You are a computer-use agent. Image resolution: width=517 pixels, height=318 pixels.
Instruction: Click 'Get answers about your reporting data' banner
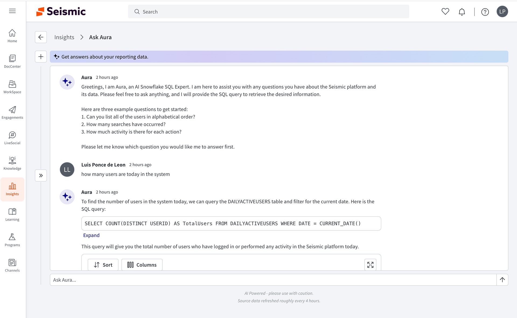279,57
